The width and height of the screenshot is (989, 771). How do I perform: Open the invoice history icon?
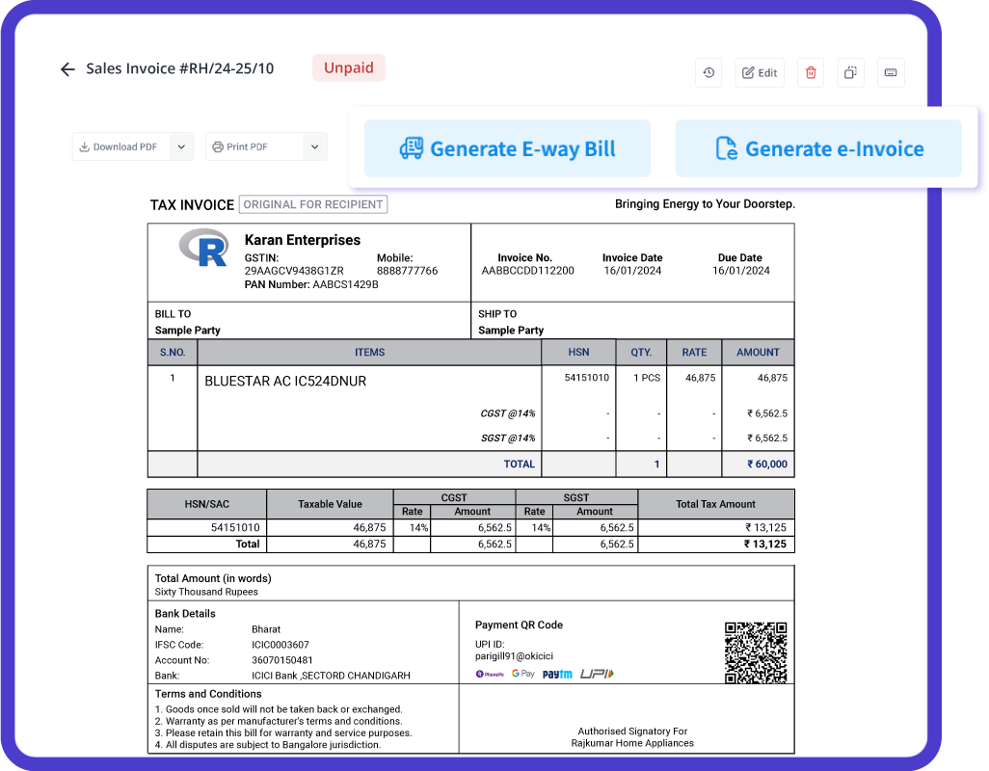tap(708, 72)
